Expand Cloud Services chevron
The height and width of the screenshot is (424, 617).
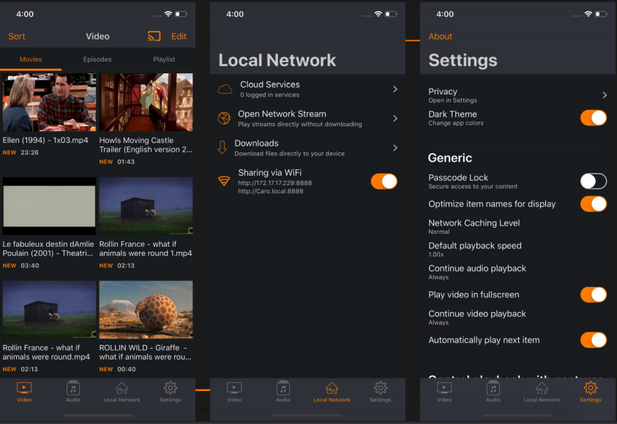point(395,89)
